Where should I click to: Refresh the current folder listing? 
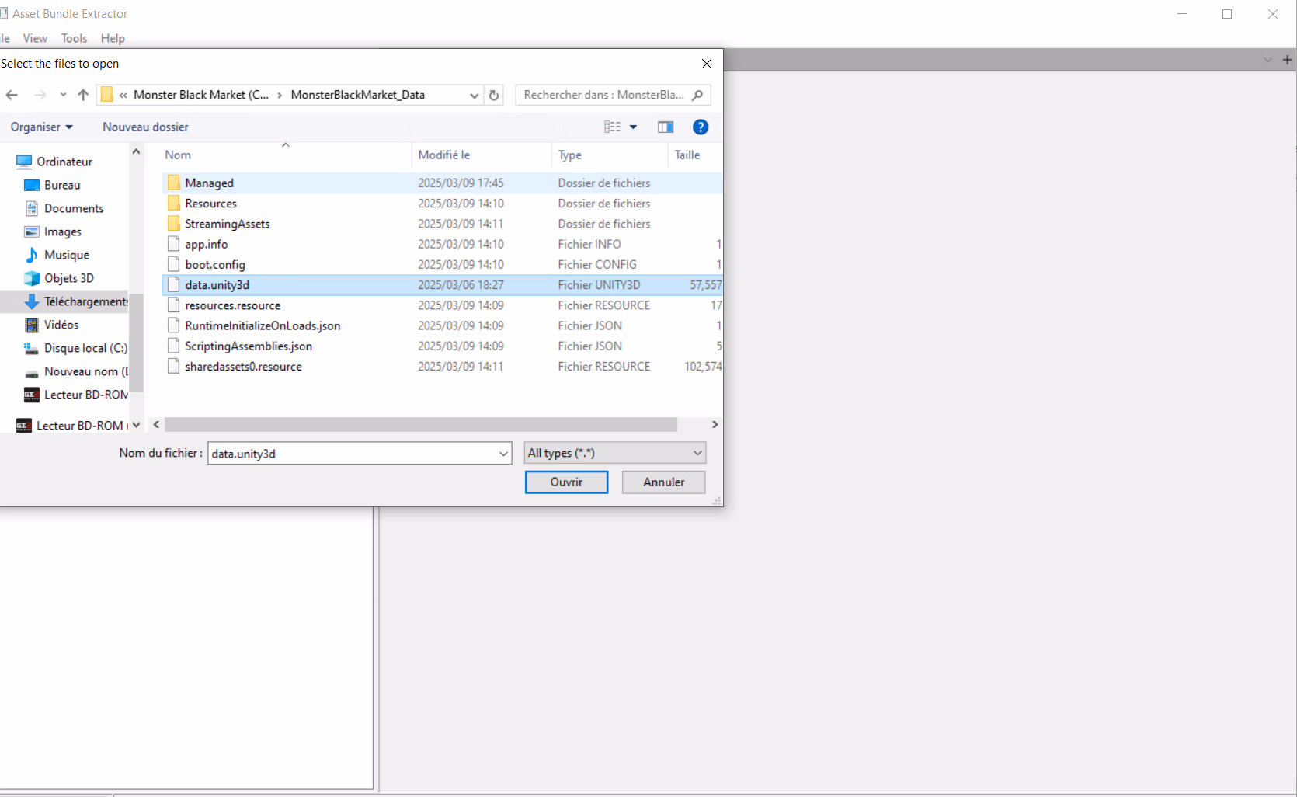coord(494,95)
